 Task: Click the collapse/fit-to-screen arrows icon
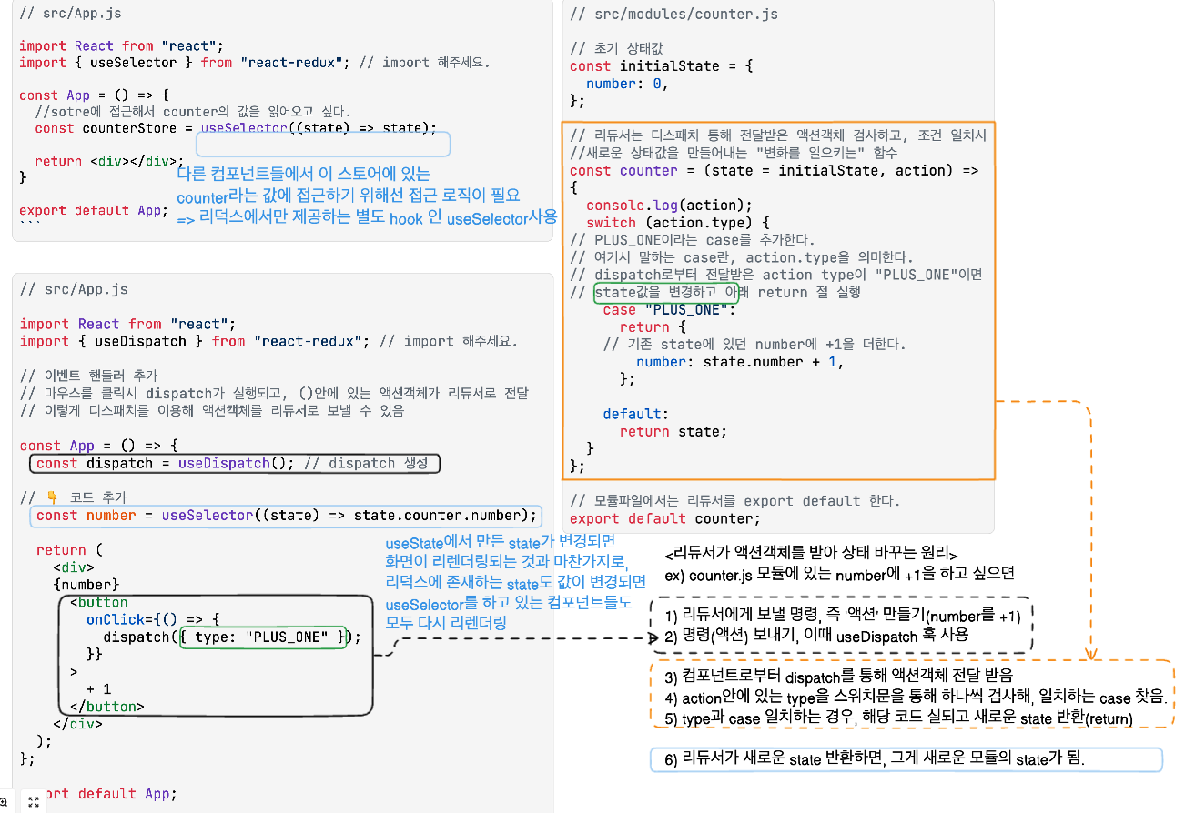(x=33, y=802)
